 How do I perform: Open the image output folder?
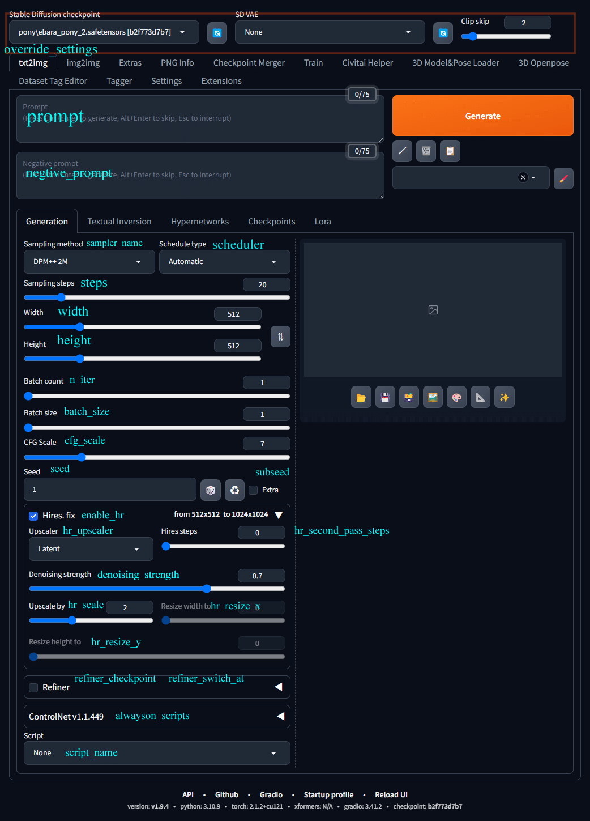click(361, 397)
